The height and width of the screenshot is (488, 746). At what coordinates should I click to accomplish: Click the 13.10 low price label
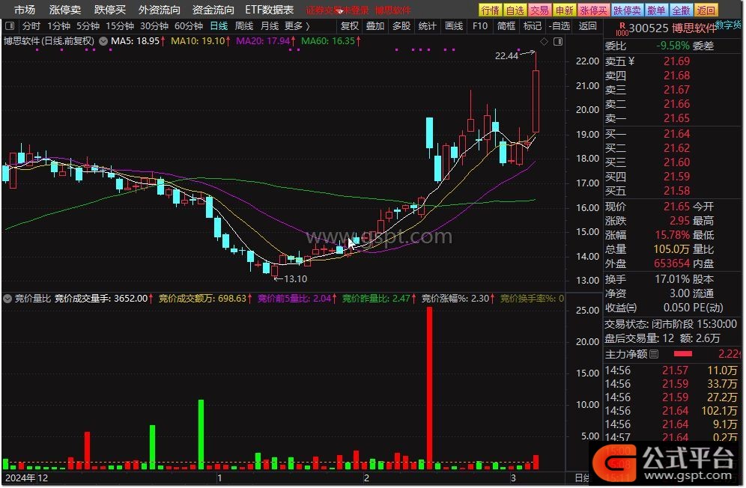coord(295,278)
